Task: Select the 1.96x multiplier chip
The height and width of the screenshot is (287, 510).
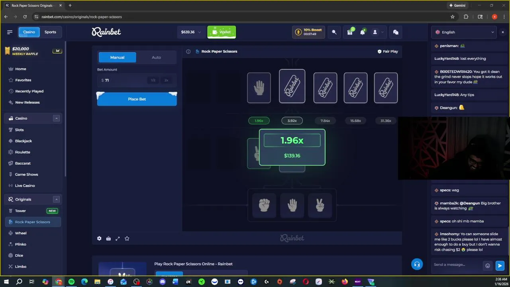Action: click(x=259, y=121)
